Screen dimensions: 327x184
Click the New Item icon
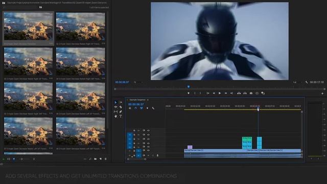pyautogui.click(x=101, y=159)
